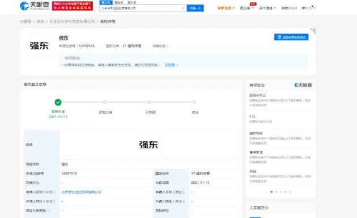Switch to the 查关系 search tab
Viewport: 357px width, 218px height.
point(132,2)
